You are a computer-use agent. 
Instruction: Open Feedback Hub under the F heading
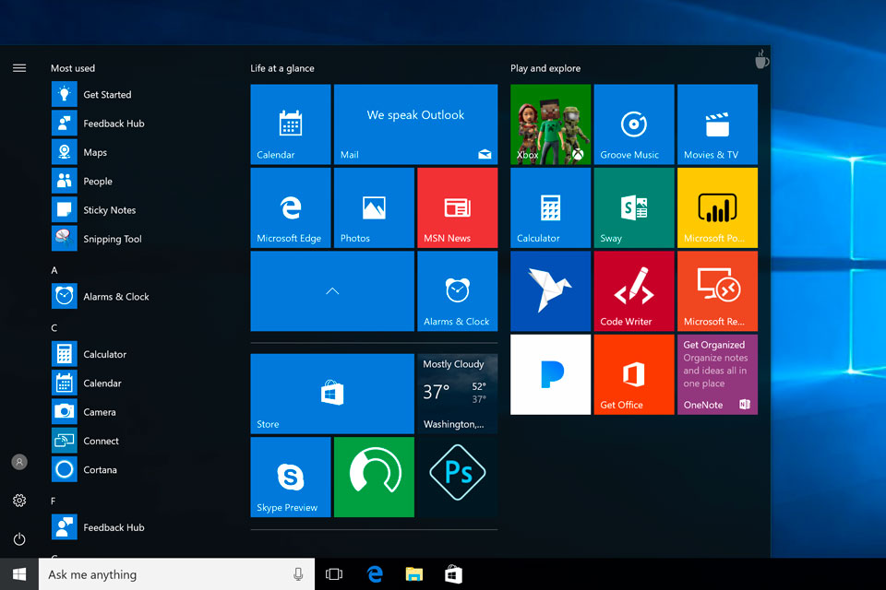[98, 526]
